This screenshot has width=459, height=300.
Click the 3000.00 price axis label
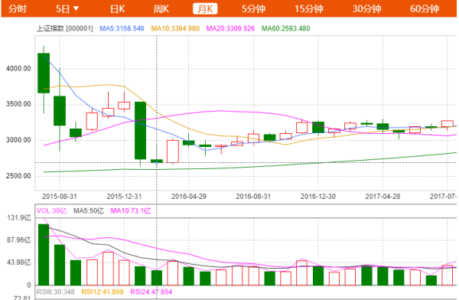click(18, 140)
